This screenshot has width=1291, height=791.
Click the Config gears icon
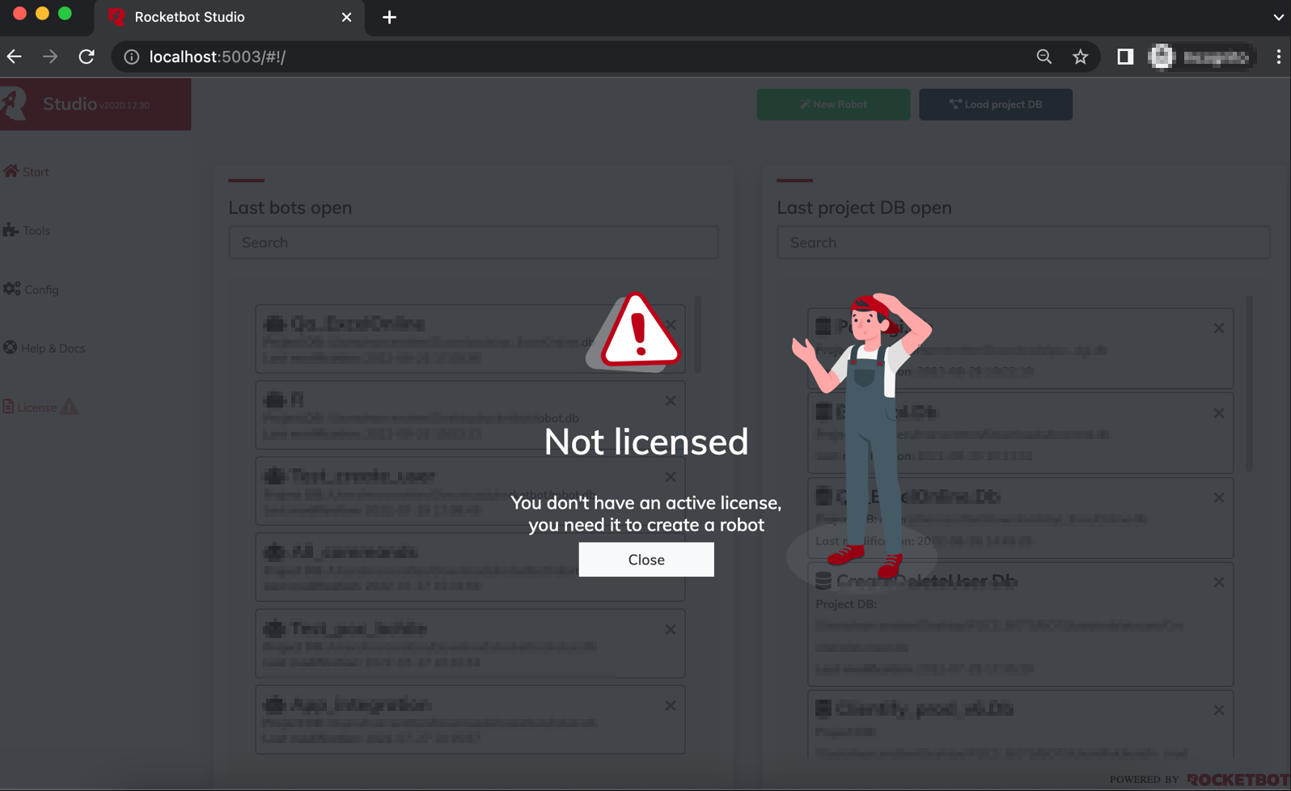[12, 289]
